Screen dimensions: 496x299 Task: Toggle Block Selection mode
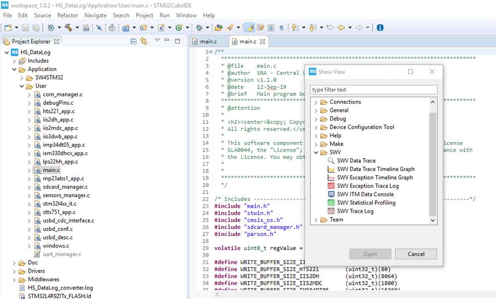271,28
